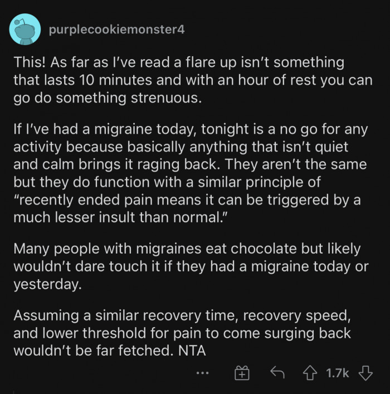Downvote this comment

(x=365, y=373)
